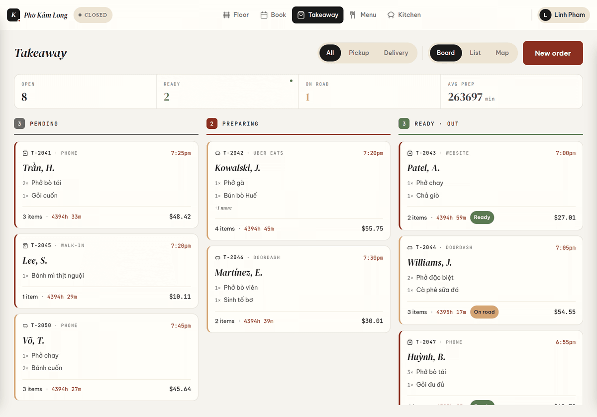This screenshot has height=417, width=597.
Task: Filter orders by Pickup
Action: click(x=359, y=53)
